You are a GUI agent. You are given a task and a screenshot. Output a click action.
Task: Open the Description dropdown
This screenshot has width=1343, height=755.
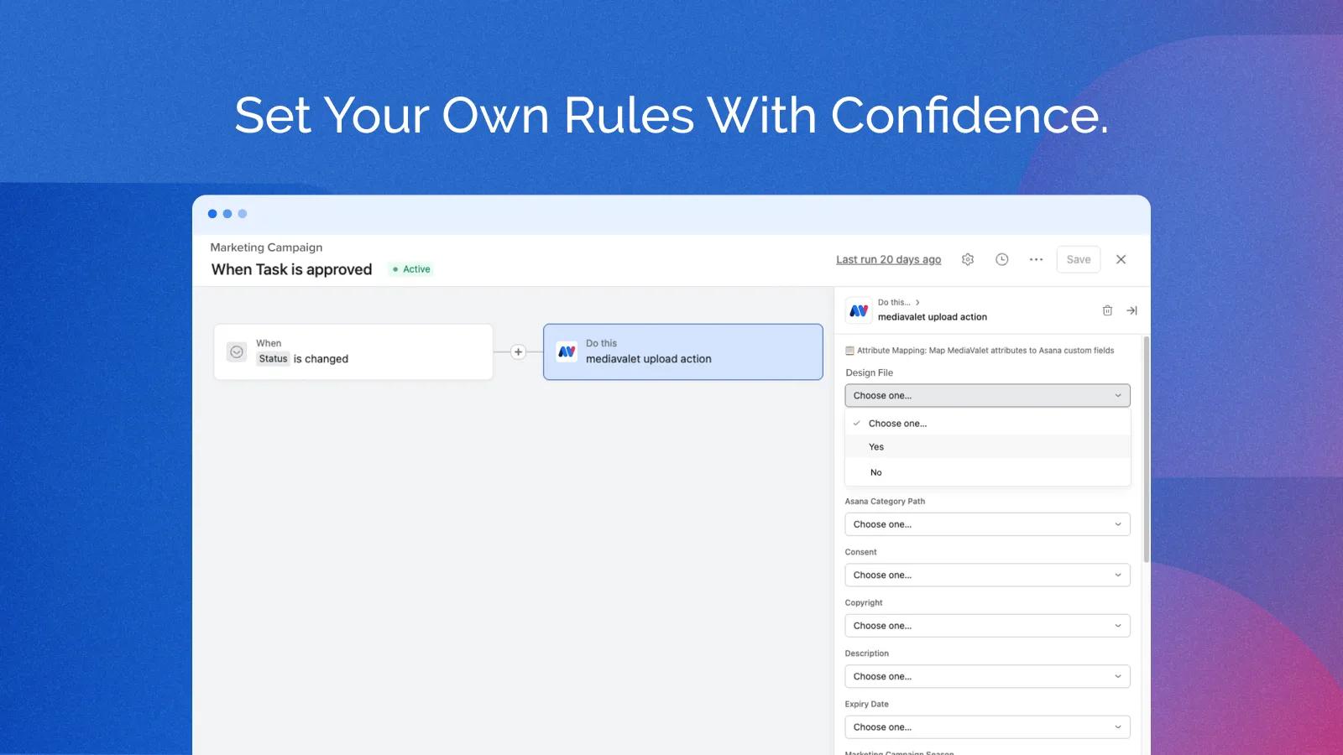point(987,677)
